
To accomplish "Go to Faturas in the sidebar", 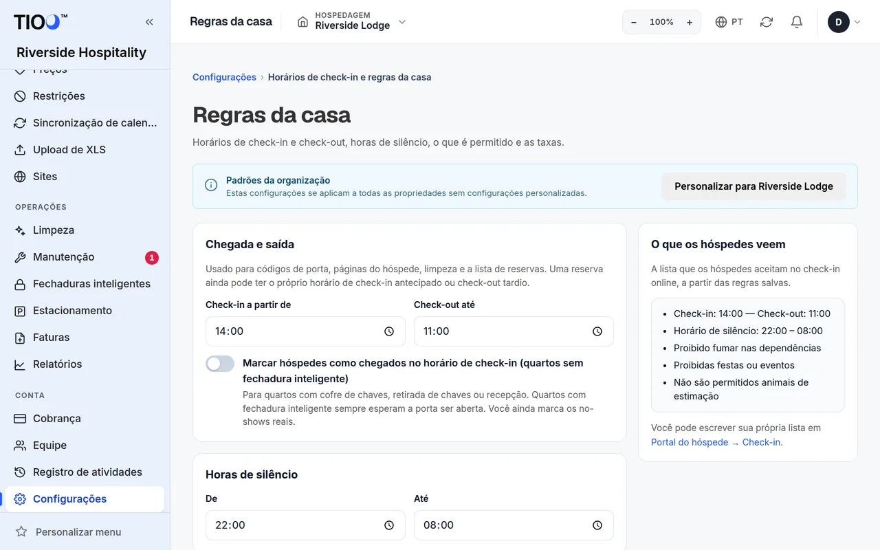I will 85,338.
